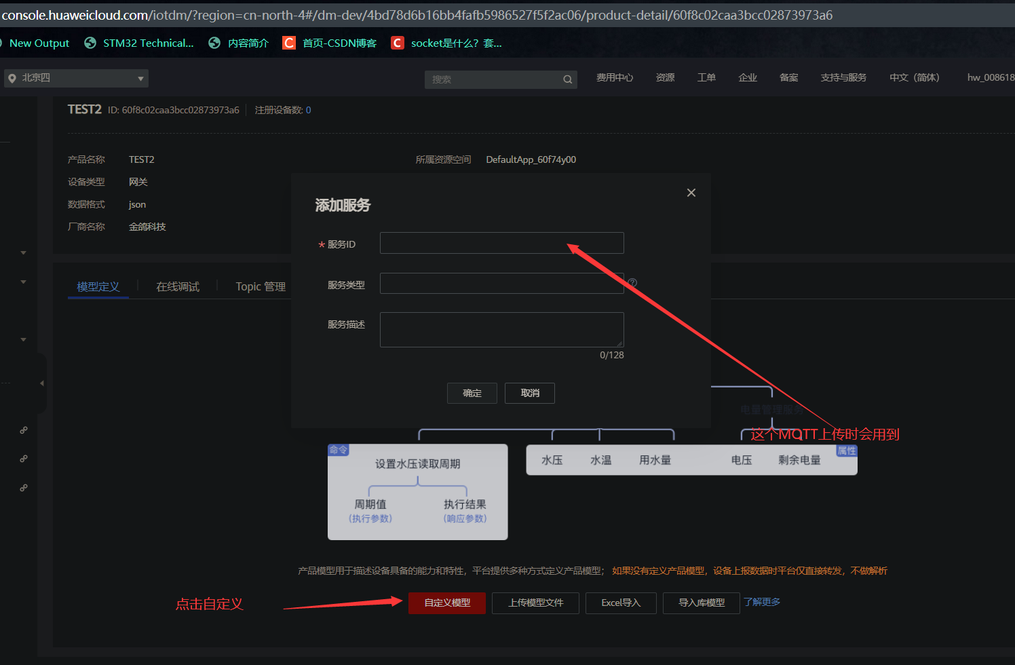This screenshot has height=665, width=1015.
Task: Confirm with the 确定 button
Action: pos(472,393)
